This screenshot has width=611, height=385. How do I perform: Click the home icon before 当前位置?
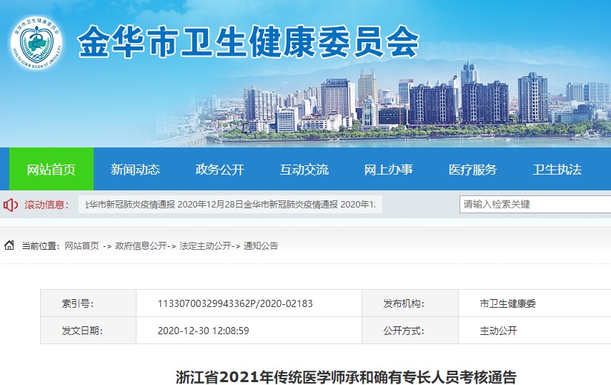tap(9, 245)
